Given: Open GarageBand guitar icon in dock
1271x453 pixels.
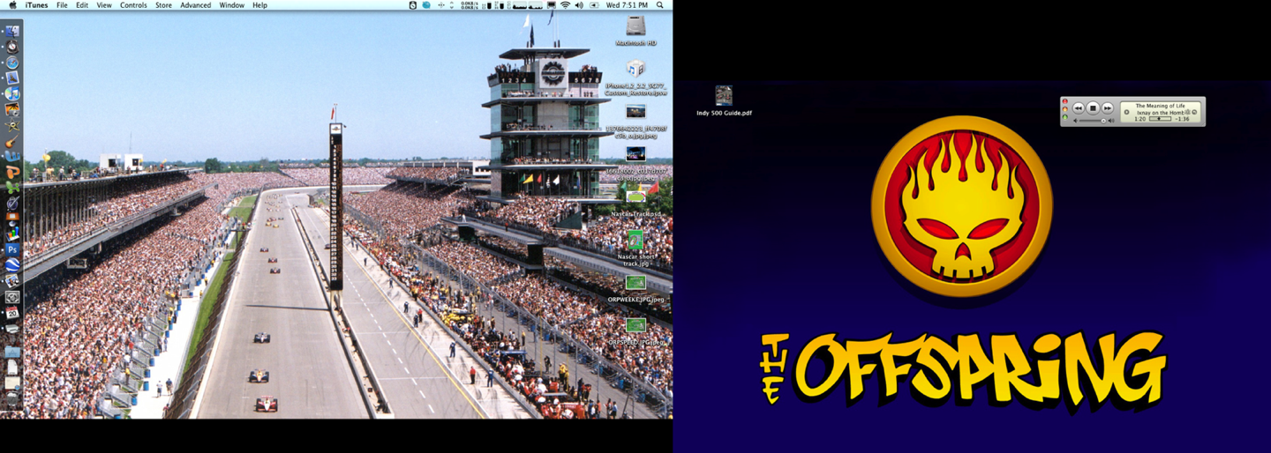Looking at the screenshot, I should [12, 141].
